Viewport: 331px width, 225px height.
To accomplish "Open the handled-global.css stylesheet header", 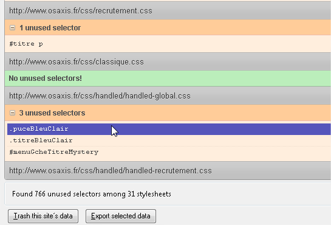I will click(x=168, y=96).
